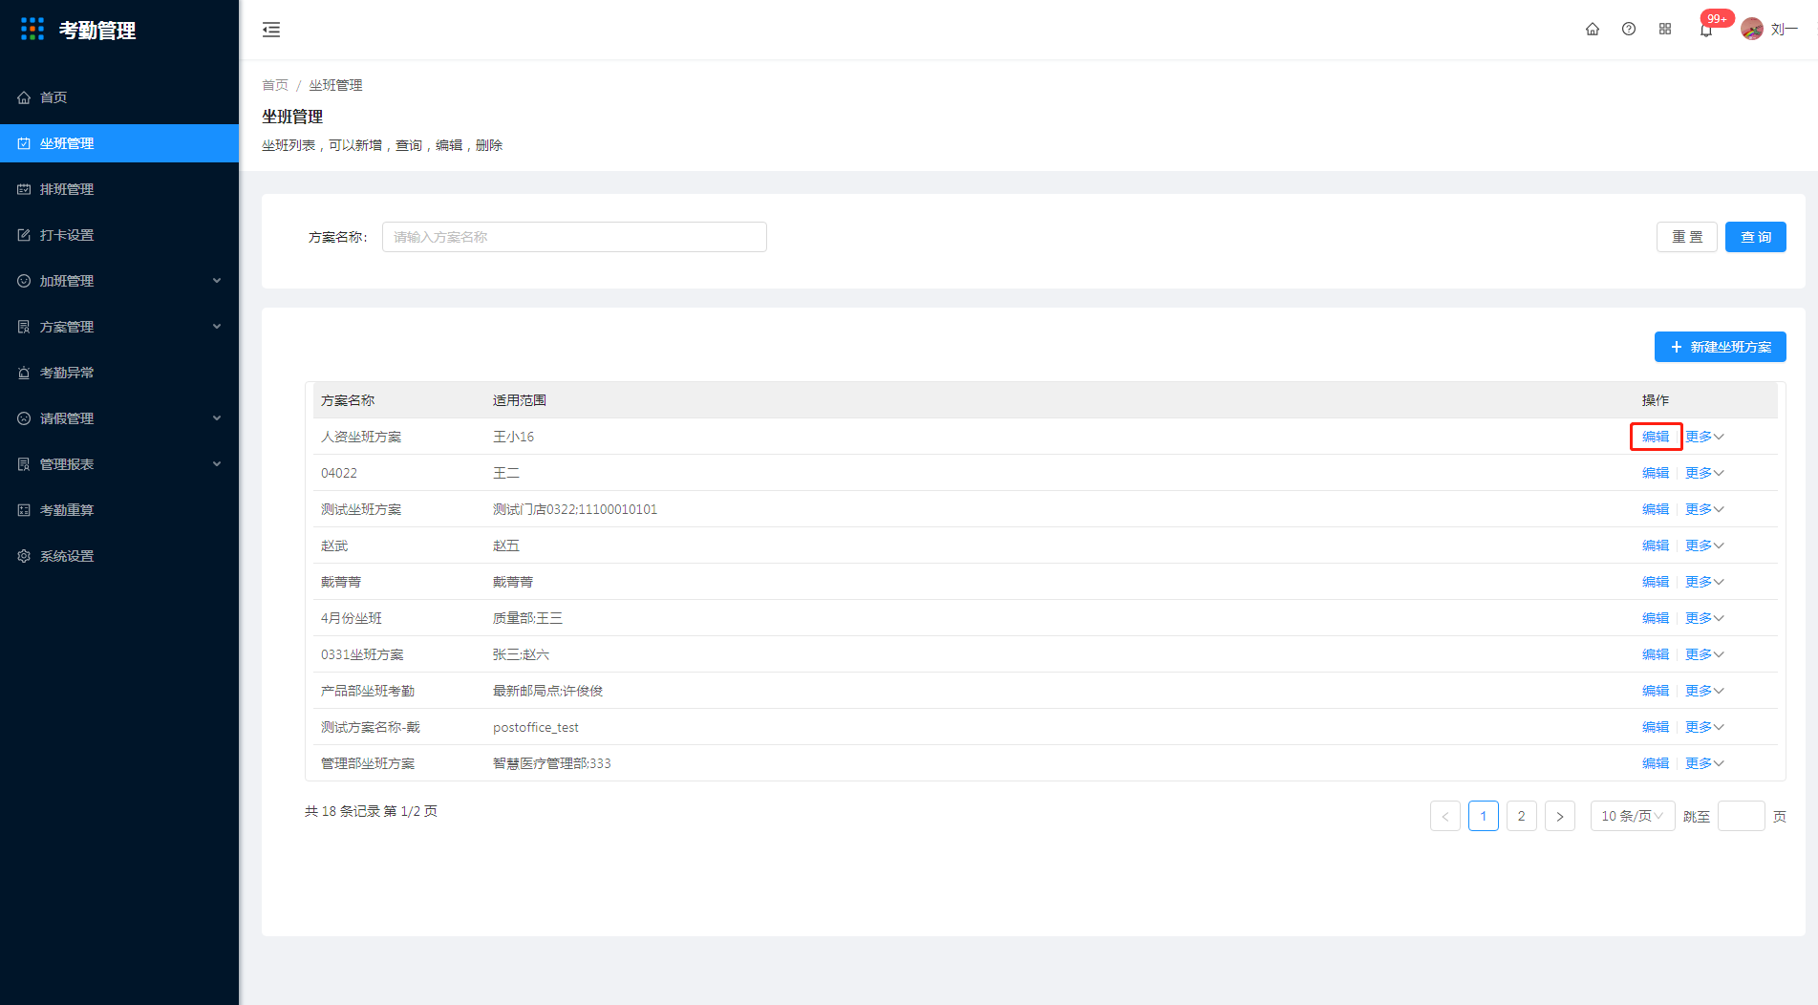Click 编辑 for 赵武 row
1818x1005 pixels.
click(1656, 545)
